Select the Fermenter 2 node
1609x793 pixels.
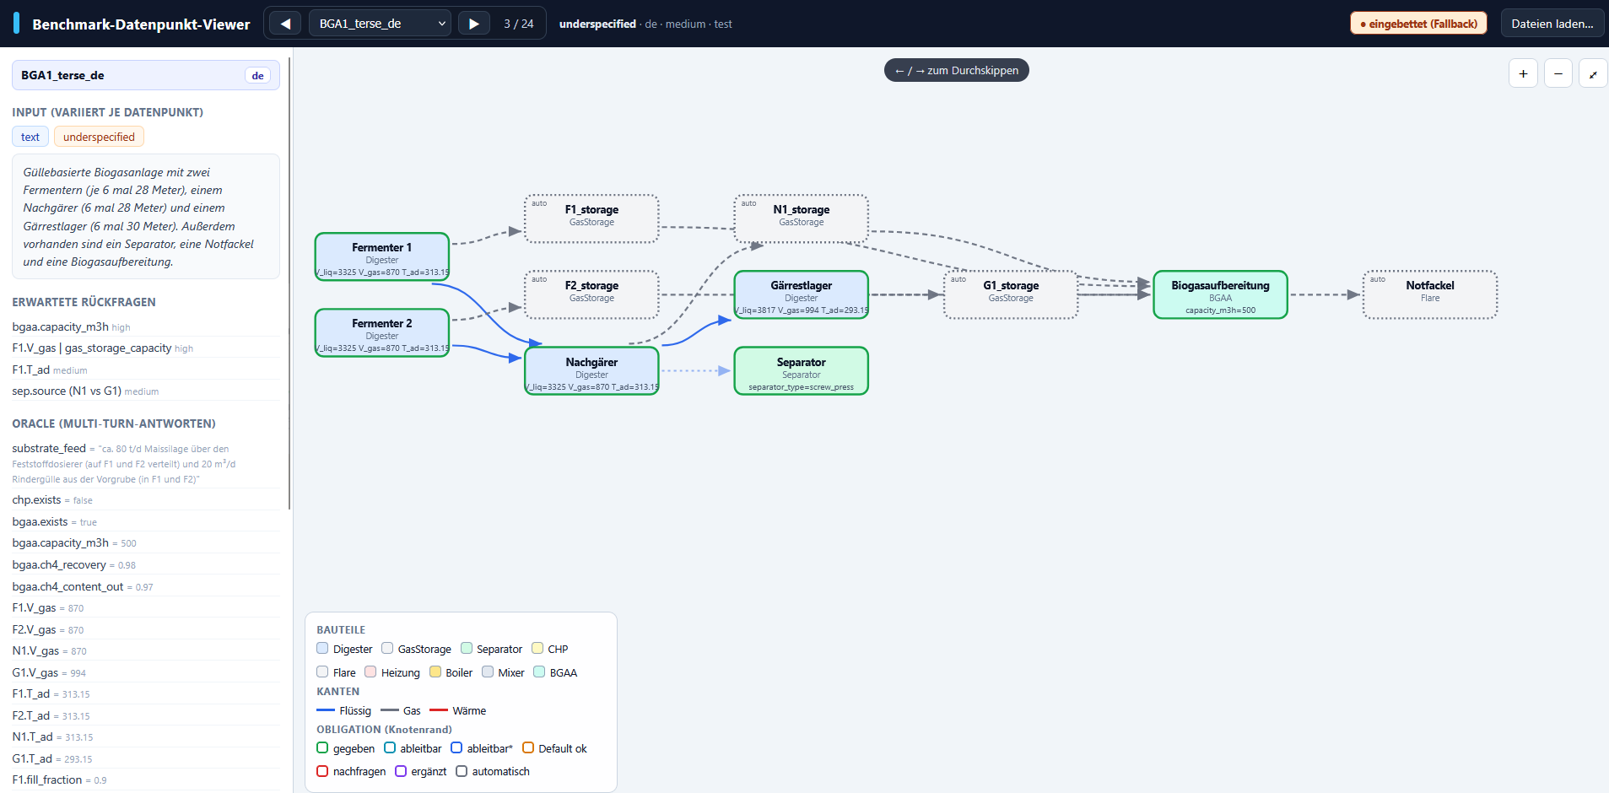[382, 332]
